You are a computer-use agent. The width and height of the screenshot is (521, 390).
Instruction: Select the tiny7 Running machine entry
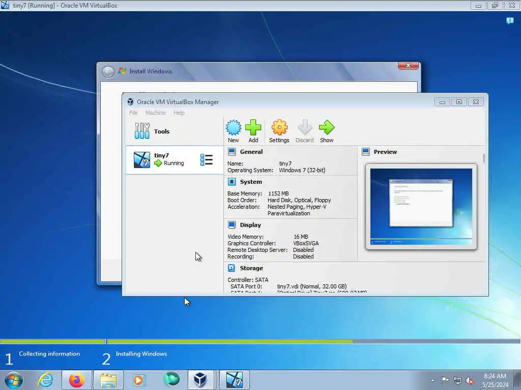(x=175, y=159)
